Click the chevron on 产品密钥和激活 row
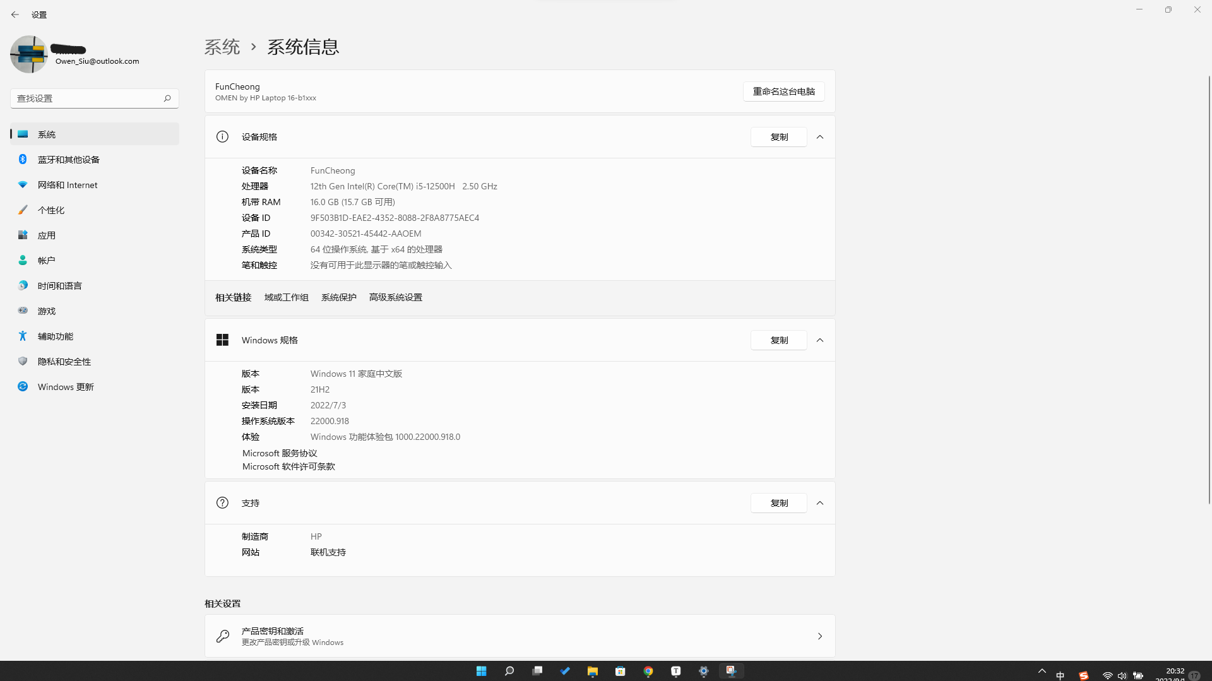 820,636
